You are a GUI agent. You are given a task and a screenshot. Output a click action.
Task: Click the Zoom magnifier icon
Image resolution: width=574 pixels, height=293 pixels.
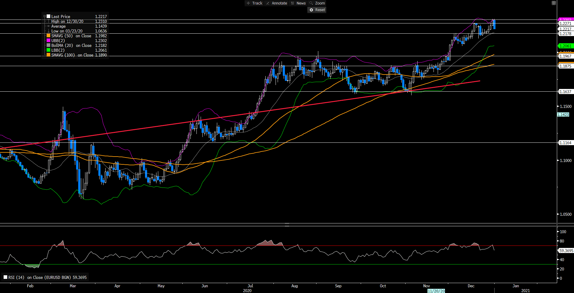[311, 3]
